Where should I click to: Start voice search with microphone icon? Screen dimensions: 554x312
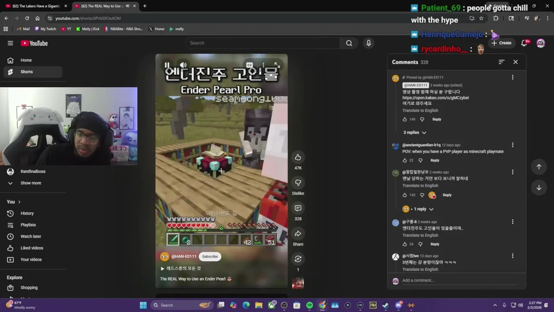[x=369, y=43]
